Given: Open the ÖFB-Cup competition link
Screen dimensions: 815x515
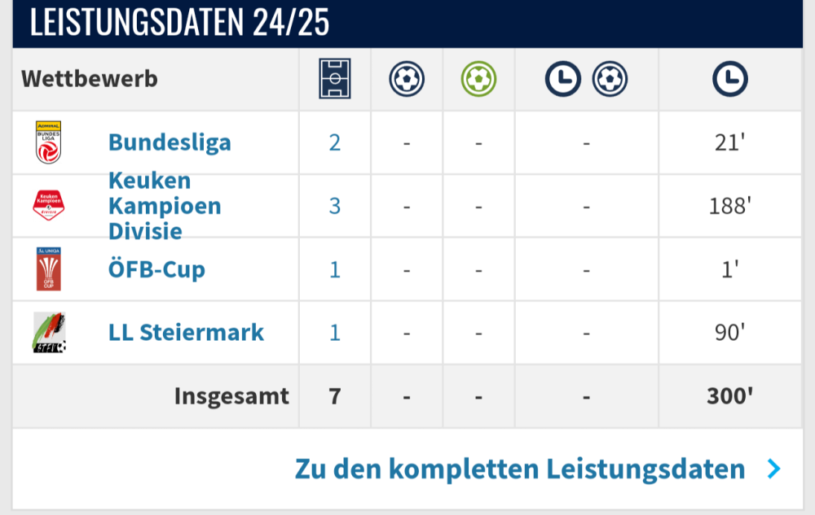Looking at the screenshot, I should 156,269.
